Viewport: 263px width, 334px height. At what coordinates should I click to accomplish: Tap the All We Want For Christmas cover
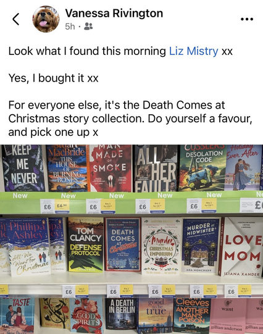[x=28, y=247]
